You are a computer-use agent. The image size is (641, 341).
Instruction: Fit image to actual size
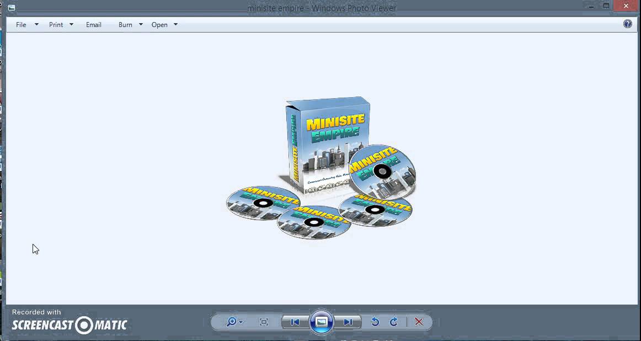coord(264,322)
